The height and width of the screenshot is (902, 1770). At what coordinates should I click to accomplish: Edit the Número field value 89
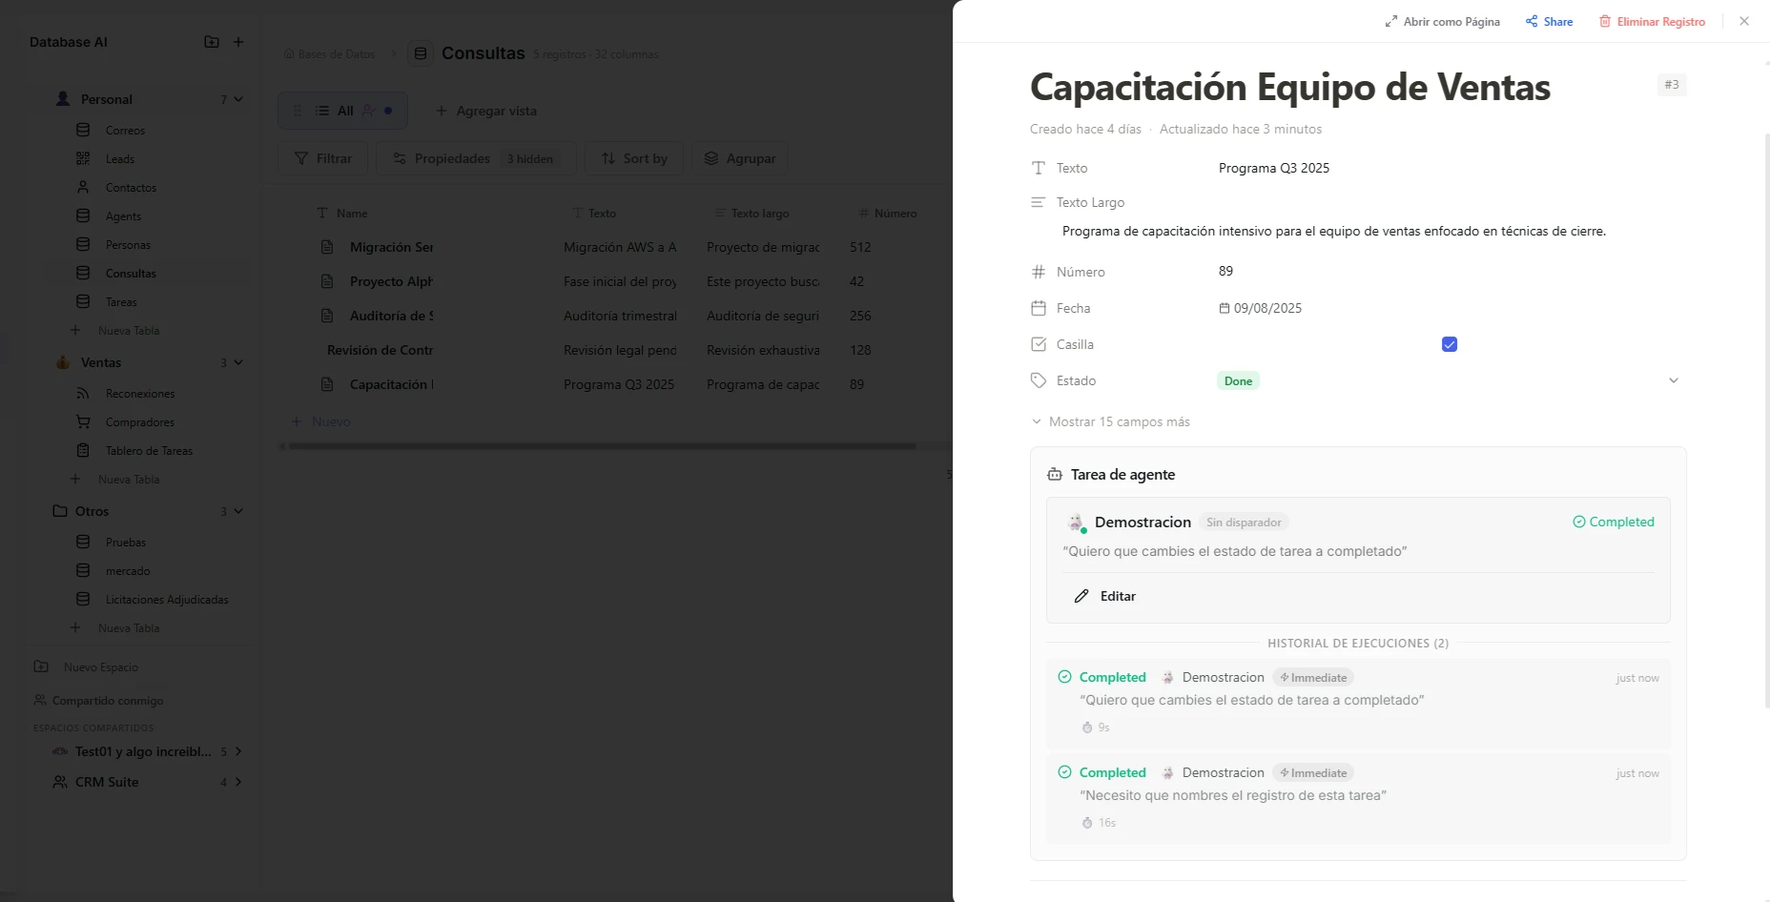coord(1225,271)
